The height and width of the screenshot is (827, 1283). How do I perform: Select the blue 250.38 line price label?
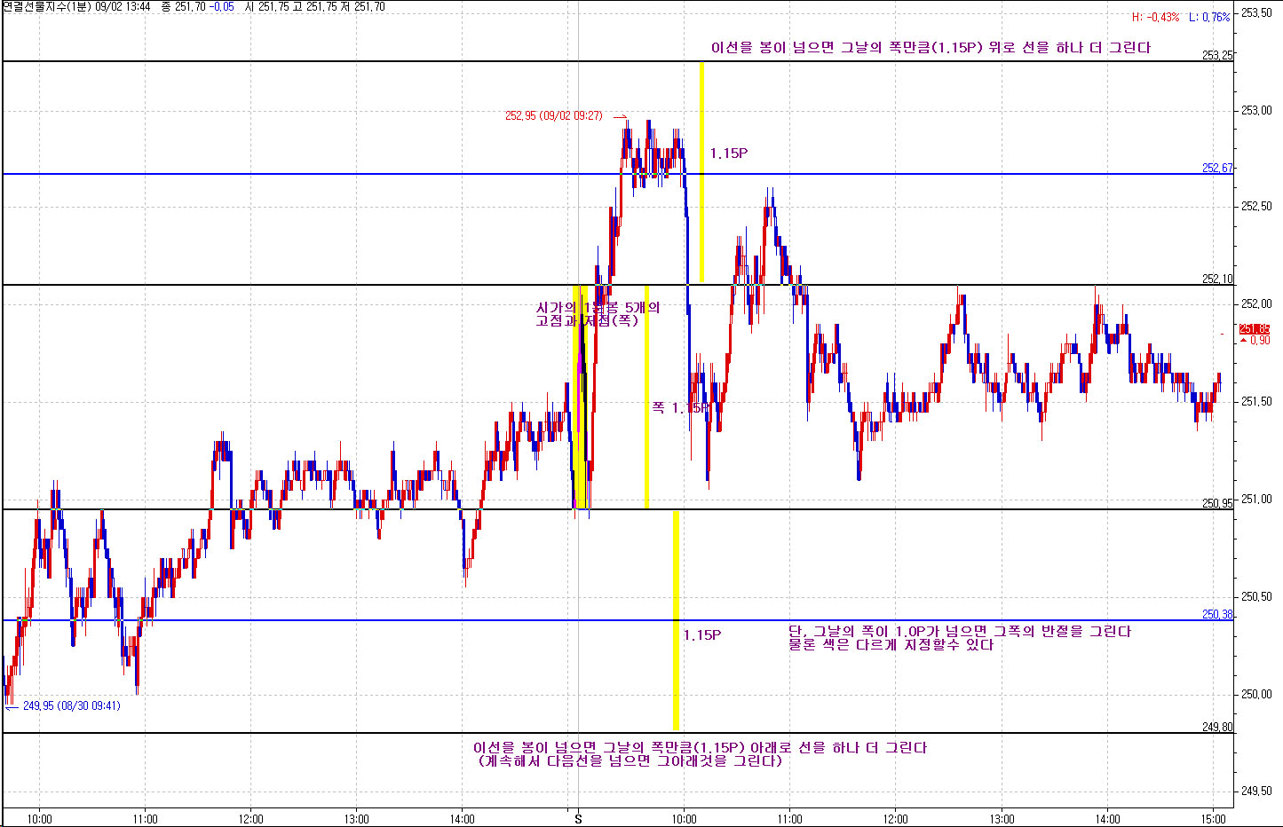pos(1217,614)
